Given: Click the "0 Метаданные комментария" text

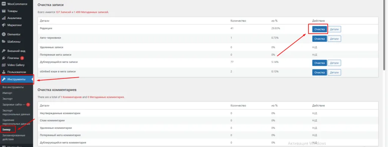Looking at the screenshot, I should click(x=106, y=97).
